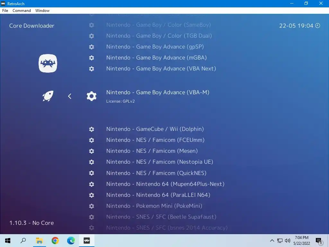Select Nintendo - SNES / SFC (Beetle Supafaust)
The width and height of the screenshot is (329, 247).
click(161, 217)
